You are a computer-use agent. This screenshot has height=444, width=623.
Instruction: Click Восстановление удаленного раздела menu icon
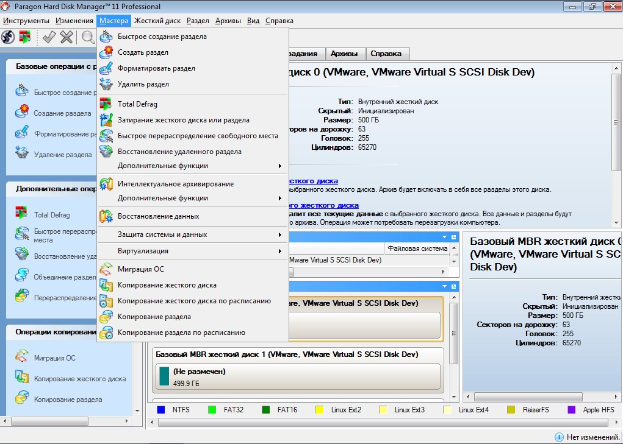point(106,152)
